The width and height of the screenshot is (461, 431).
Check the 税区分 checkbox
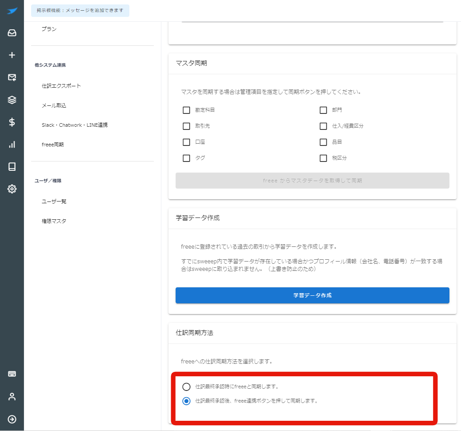(x=323, y=158)
